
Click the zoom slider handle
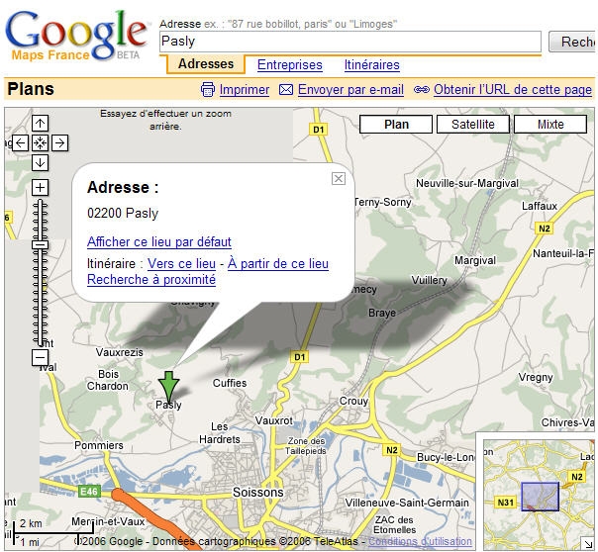40,244
